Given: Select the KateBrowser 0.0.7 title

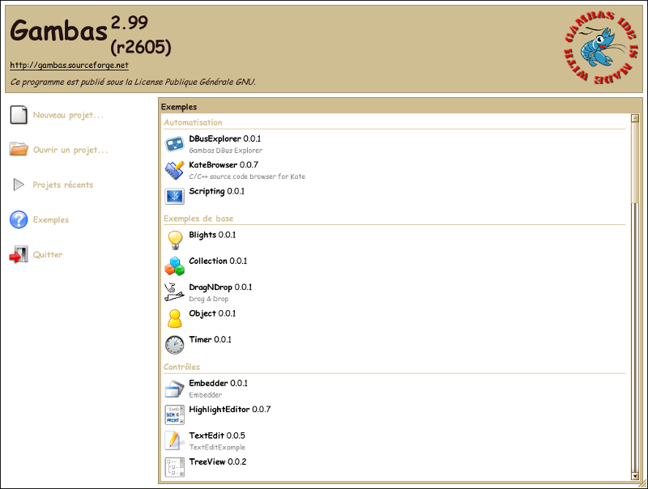Looking at the screenshot, I should coord(224,165).
